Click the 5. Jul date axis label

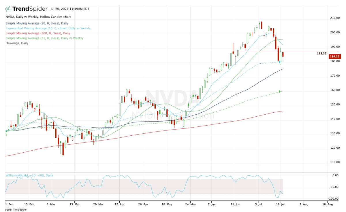[258, 204]
